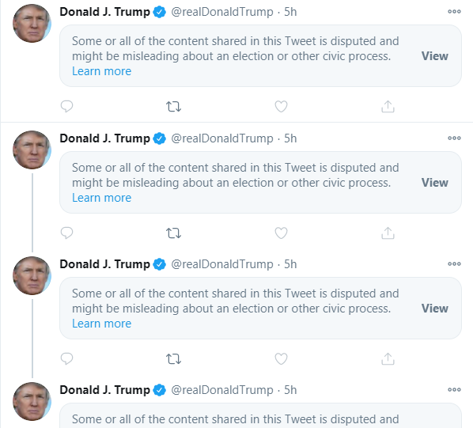The width and height of the screenshot is (473, 428).
Task: Open profile picture of the second tweet
Action: click(x=32, y=150)
